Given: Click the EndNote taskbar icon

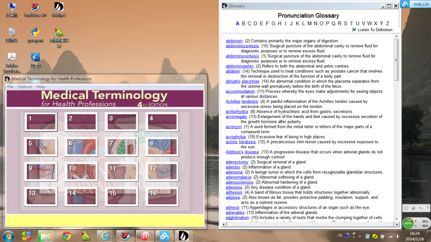Looking at the screenshot, I should click(125, 236).
